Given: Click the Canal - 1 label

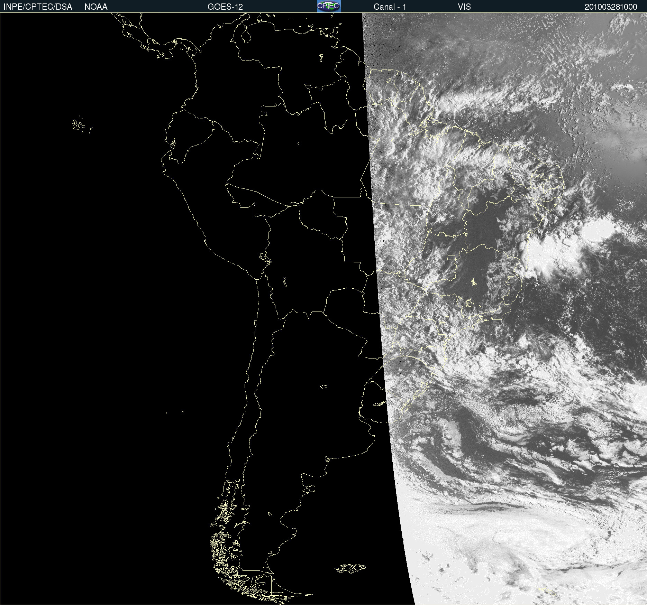Looking at the screenshot, I should pos(390,7).
